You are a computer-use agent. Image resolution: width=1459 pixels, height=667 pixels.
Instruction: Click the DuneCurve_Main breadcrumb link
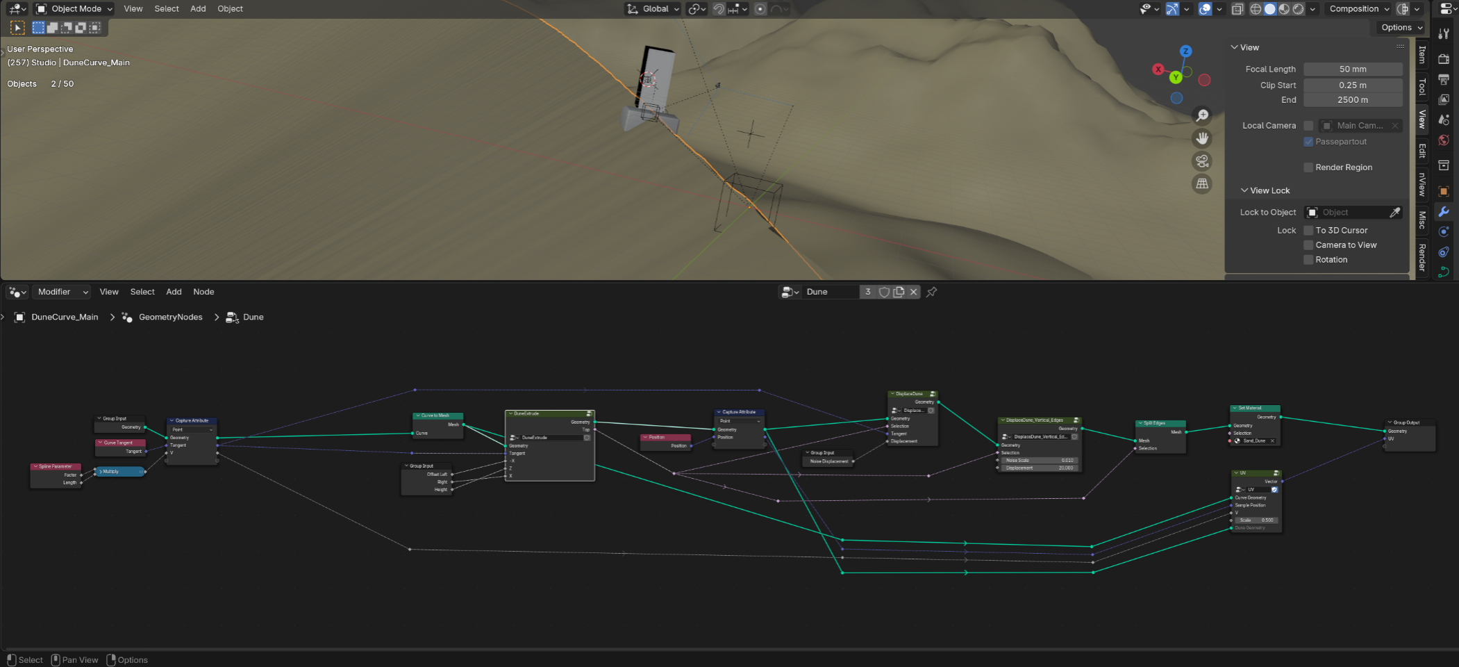tap(65, 317)
